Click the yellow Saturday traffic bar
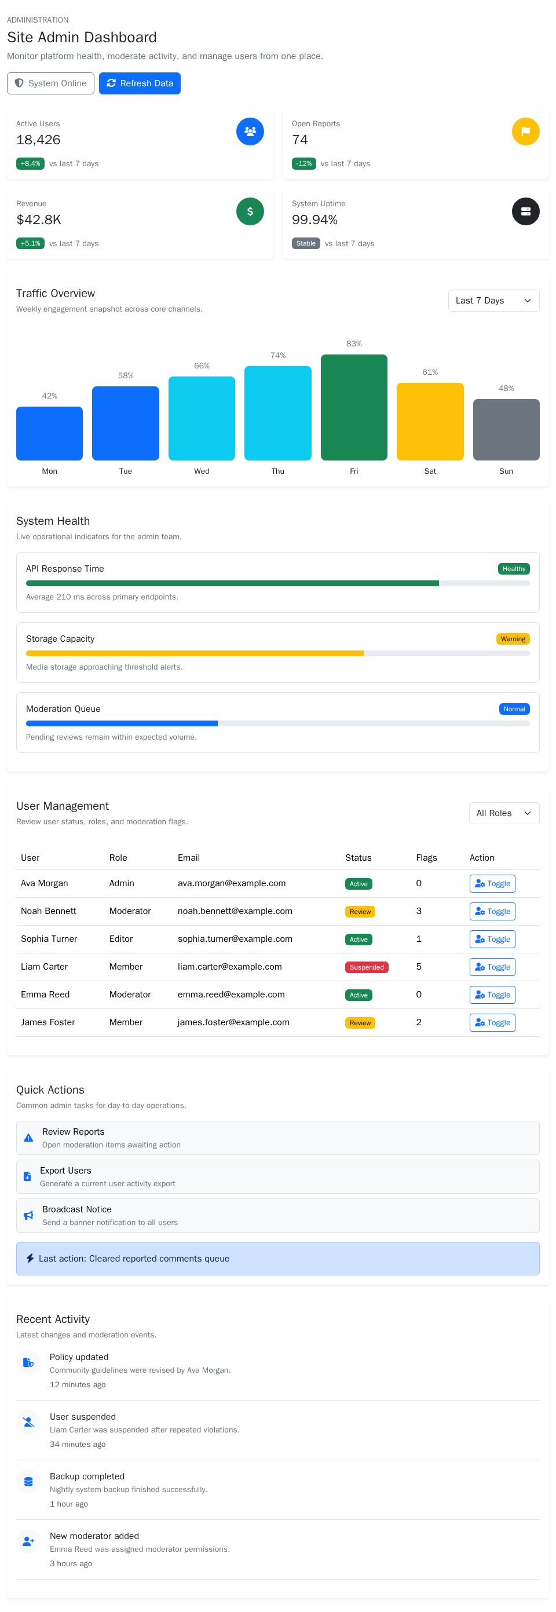The height and width of the screenshot is (1612, 556). click(x=430, y=422)
